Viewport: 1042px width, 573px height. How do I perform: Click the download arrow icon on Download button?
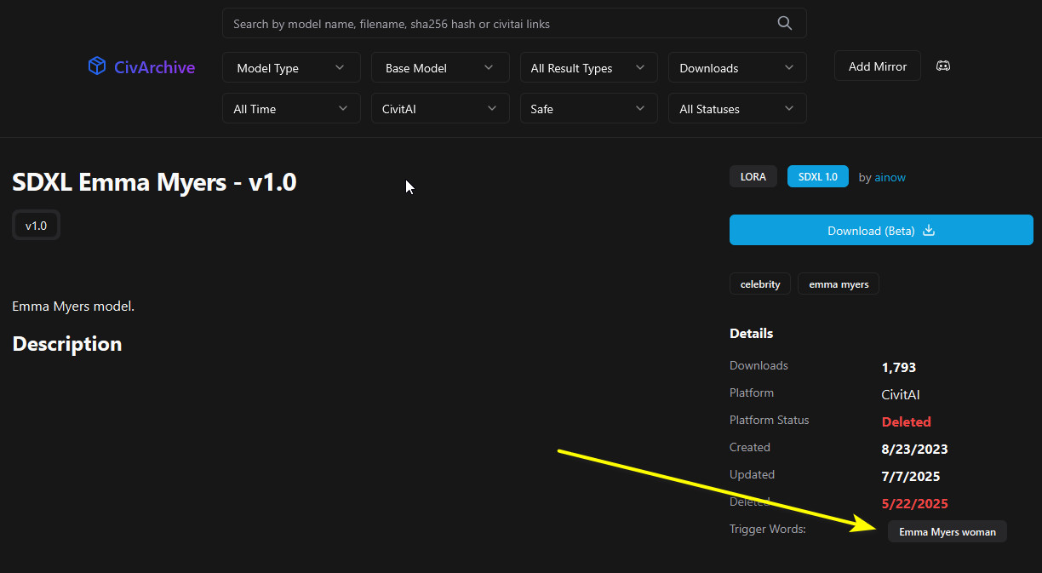coord(929,230)
